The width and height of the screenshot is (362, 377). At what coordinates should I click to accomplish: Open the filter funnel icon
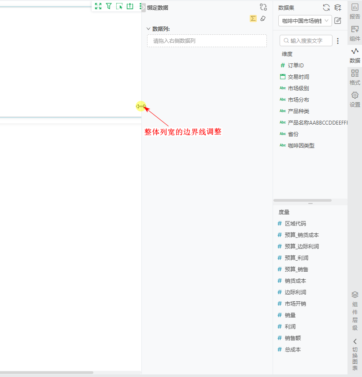tap(109, 6)
